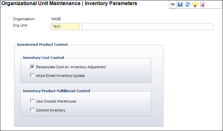Enable the Allow Direct Inventory Update checkbox

coord(32,75)
